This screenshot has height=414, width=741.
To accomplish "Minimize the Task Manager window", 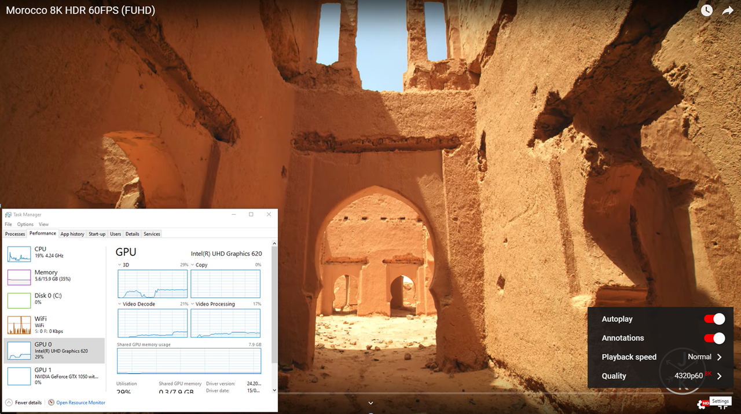I will 233,214.
